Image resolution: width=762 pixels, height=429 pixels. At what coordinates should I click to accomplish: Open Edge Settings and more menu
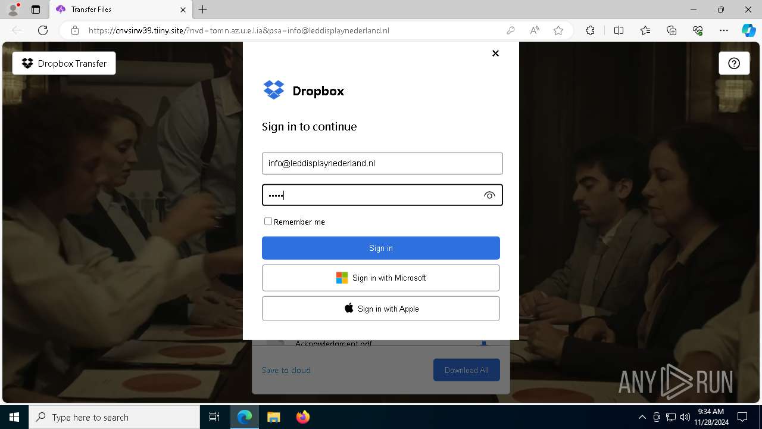(x=724, y=30)
